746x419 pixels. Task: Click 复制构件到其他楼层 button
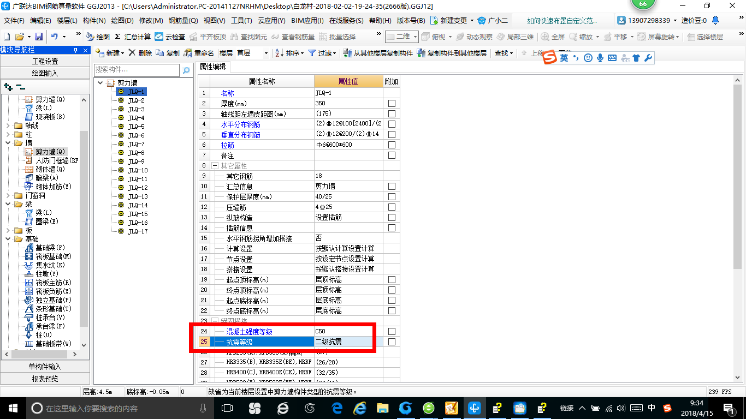click(452, 53)
